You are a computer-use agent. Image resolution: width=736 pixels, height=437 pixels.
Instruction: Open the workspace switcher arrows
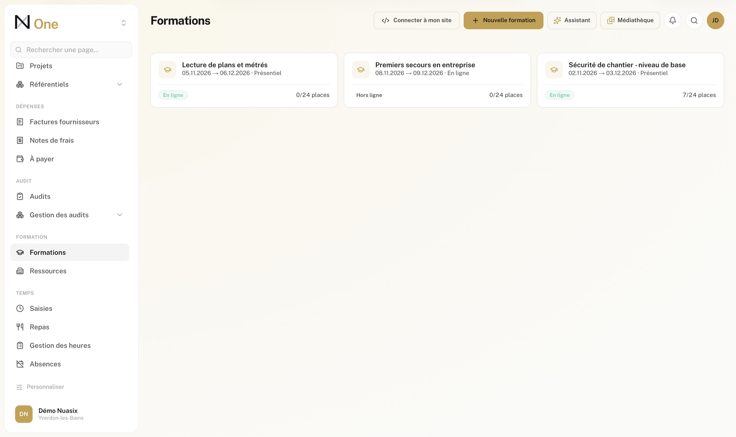pos(124,23)
